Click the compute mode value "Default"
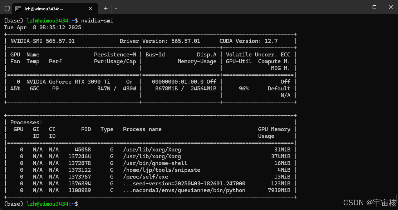 (x=279, y=89)
